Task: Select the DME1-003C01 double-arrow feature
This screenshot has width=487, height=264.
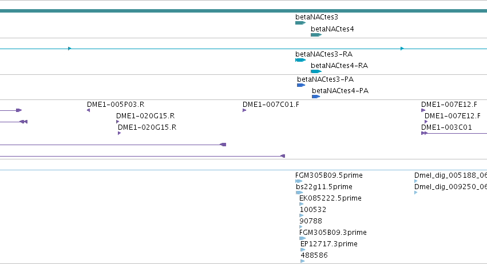Action: [424, 133]
